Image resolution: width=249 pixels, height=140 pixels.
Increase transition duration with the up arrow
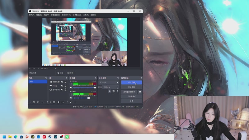pyautogui.click(x=118, y=86)
